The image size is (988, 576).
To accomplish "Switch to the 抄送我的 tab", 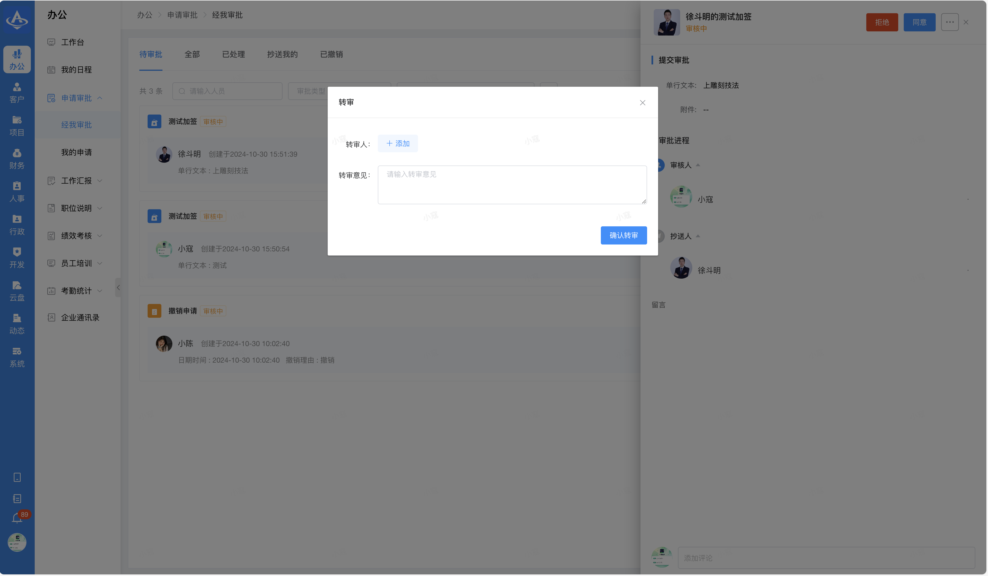I will coord(282,55).
